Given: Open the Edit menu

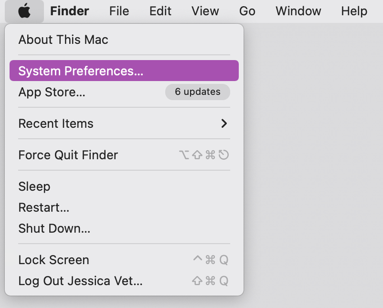Looking at the screenshot, I should coord(160,11).
